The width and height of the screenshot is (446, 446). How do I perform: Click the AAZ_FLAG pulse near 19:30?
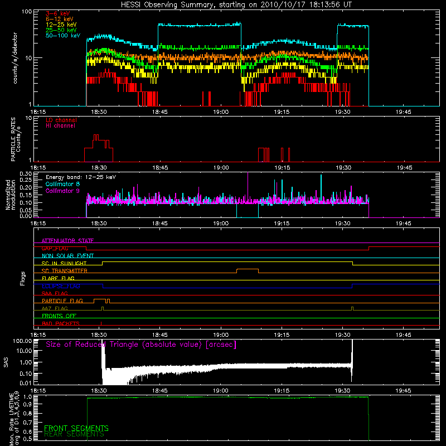click(x=352, y=308)
